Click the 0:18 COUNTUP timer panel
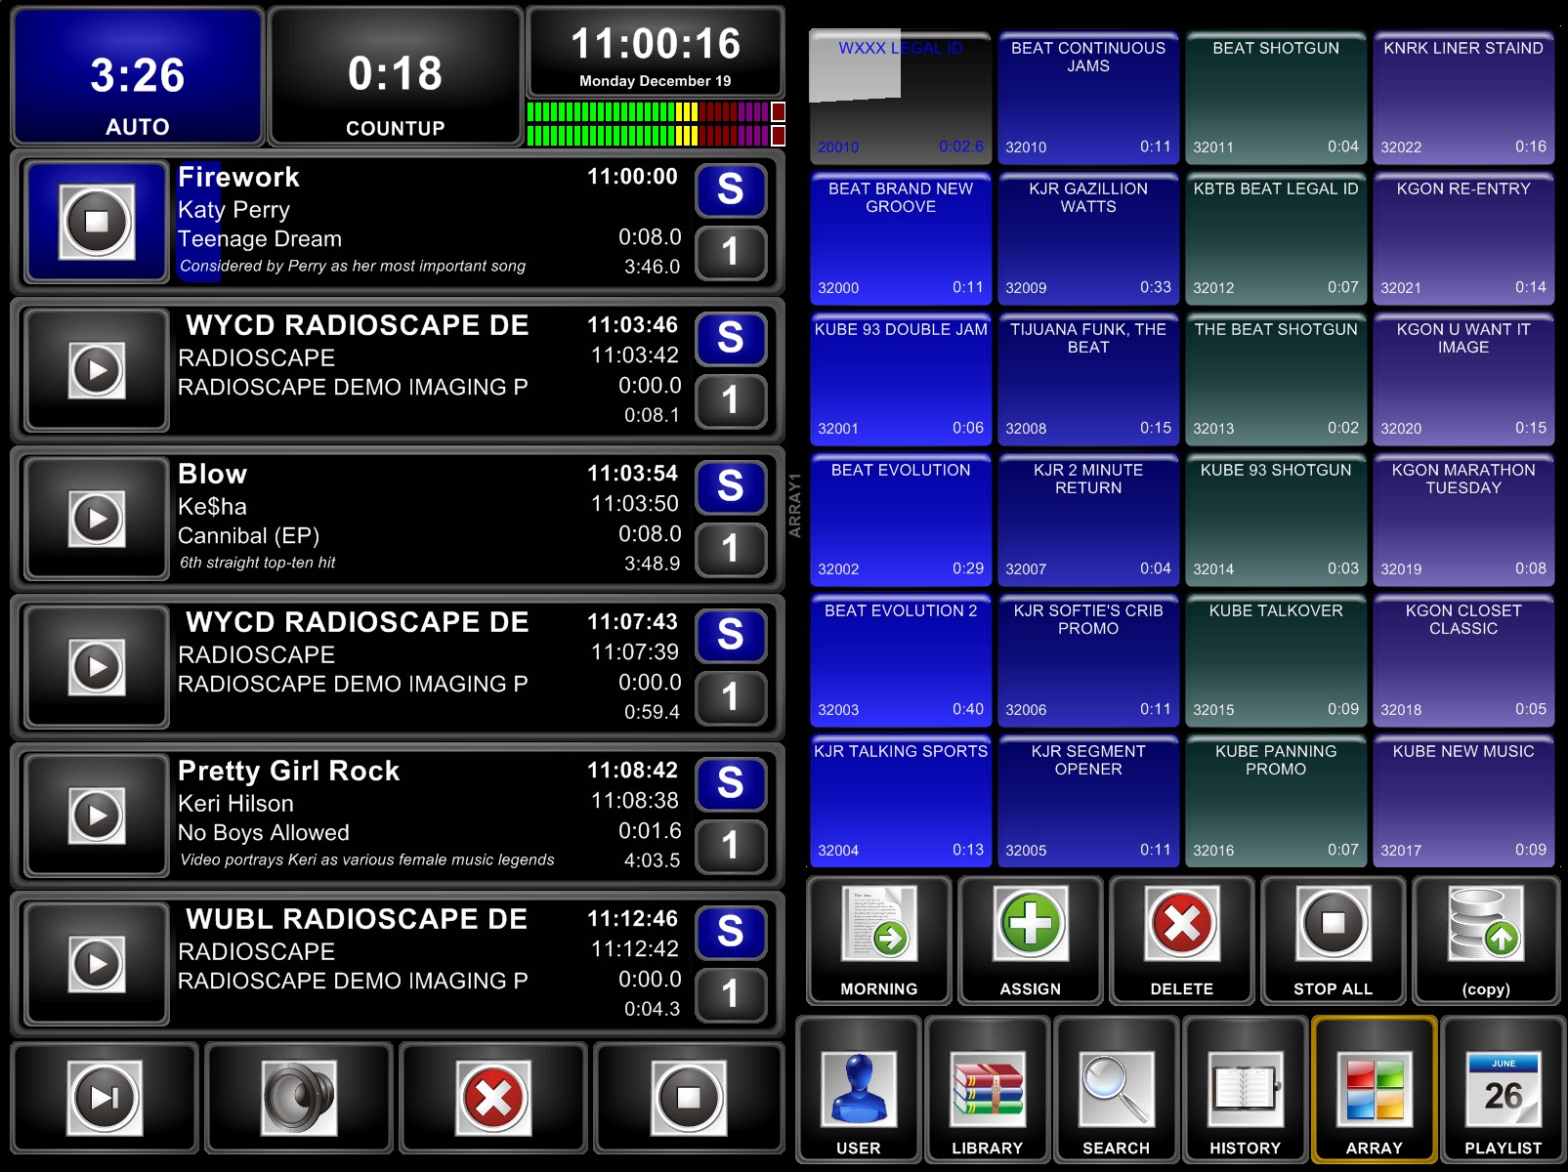 point(396,76)
